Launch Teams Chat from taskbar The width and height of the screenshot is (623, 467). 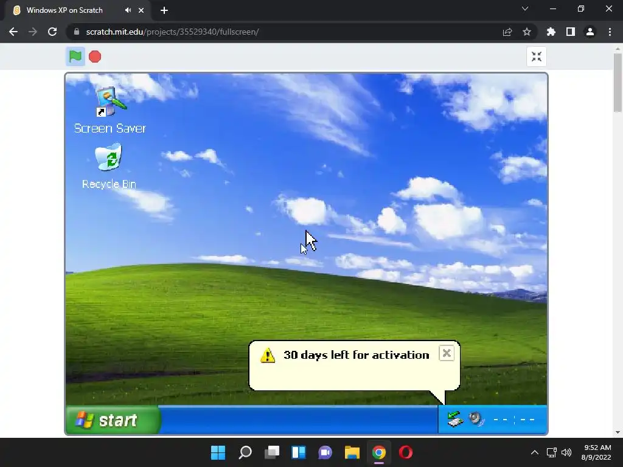[325, 452]
